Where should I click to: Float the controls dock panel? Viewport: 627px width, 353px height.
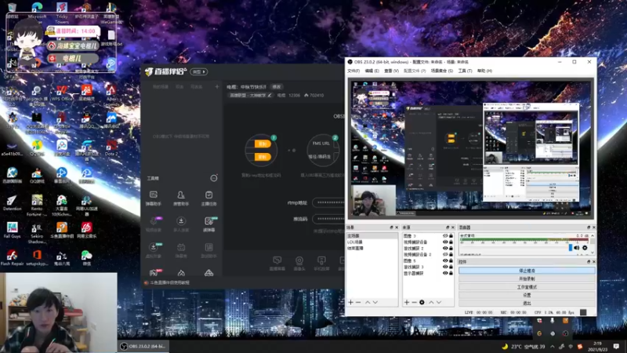click(x=589, y=262)
